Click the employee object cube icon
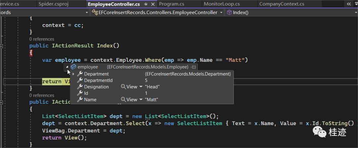Viewport: 358px width, 148px height. coord(73,67)
